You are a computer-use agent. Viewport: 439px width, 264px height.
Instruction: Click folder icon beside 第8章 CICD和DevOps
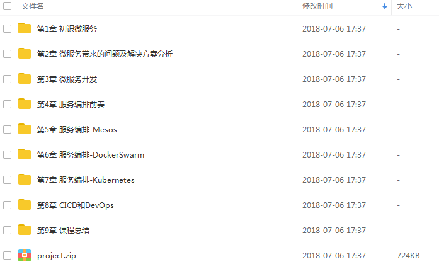25,205
